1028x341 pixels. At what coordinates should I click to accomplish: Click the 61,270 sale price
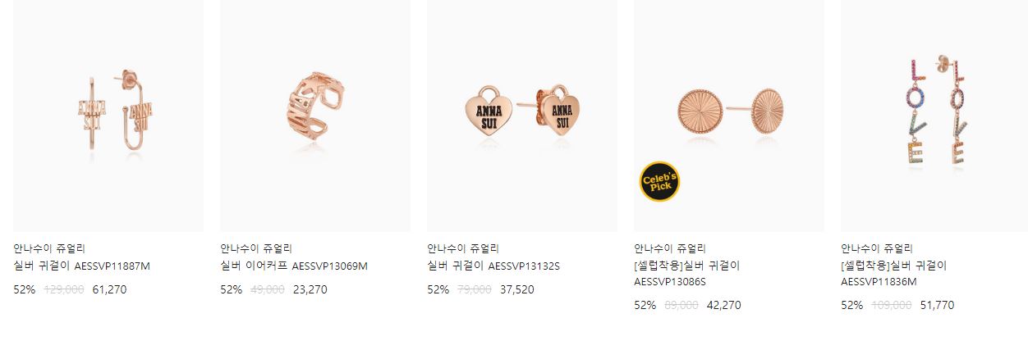point(110,289)
